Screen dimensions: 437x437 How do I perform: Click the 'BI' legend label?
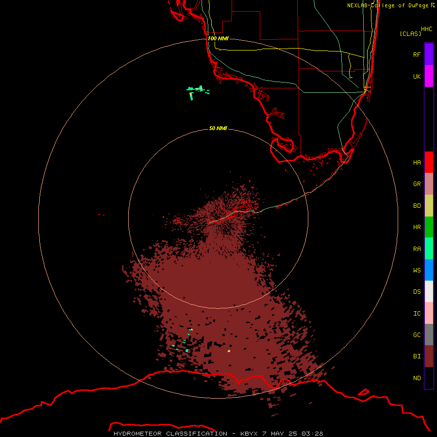(x=417, y=356)
